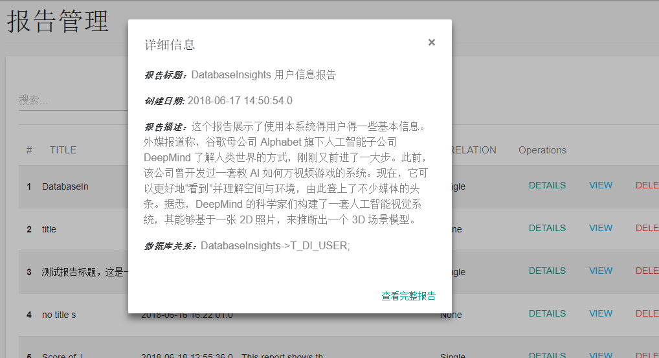
Task: Open DETAILS for the 测试报告标题 row
Action: pyautogui.click(x=547, y=271)
